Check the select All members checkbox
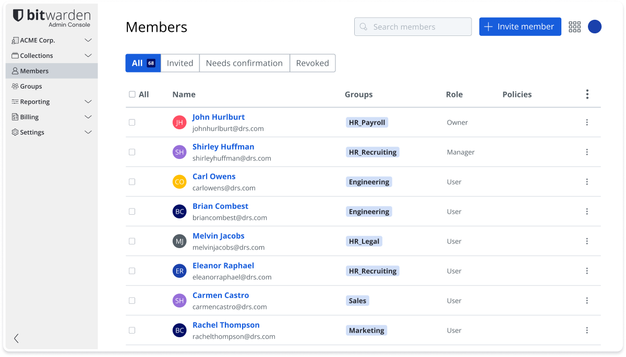The width and height of the screenshot is (626, 357). tap(132, 94)
